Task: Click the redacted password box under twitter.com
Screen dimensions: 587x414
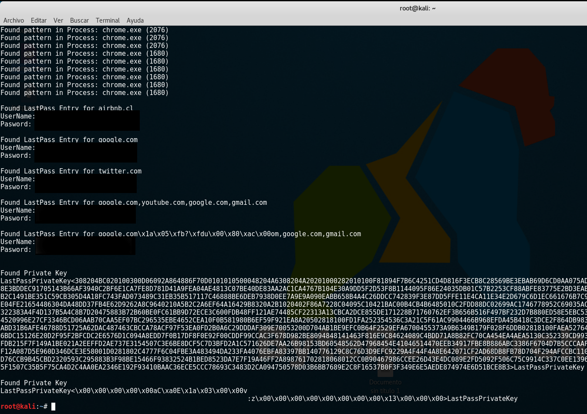Action: pyautogui.click(x=86, y=183)
